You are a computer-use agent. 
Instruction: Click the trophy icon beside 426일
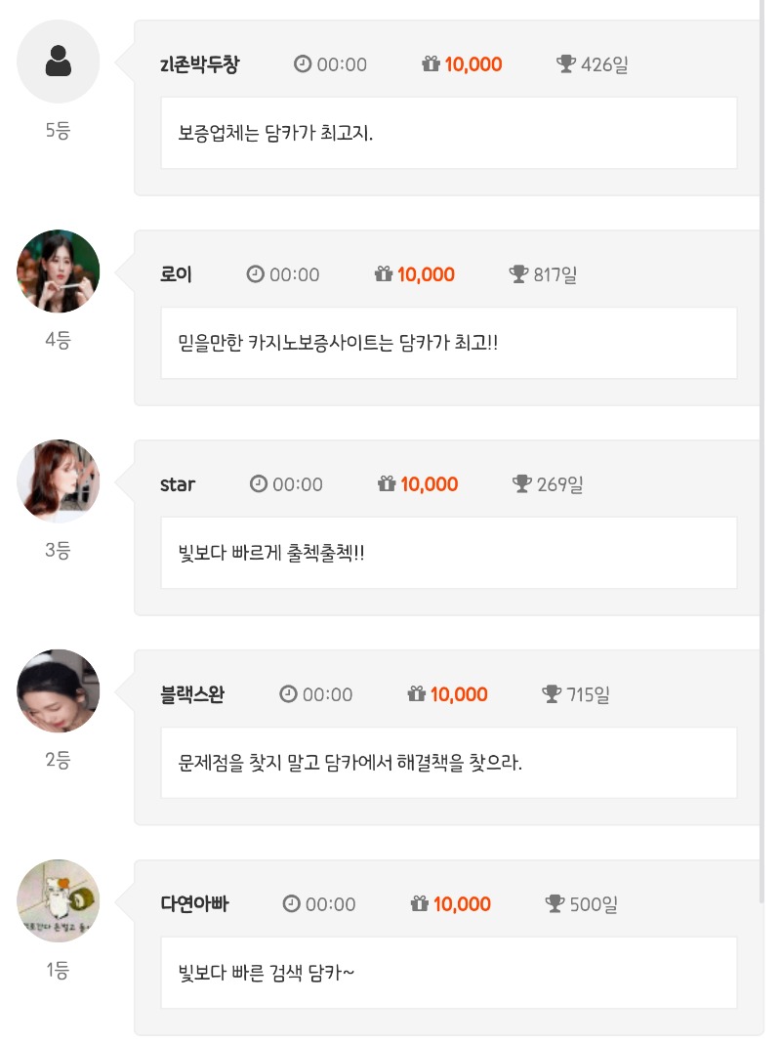[x=566, y=64]
